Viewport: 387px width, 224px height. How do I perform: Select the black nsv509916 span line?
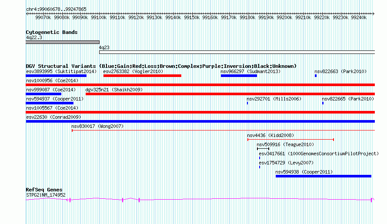pos(263,149)
